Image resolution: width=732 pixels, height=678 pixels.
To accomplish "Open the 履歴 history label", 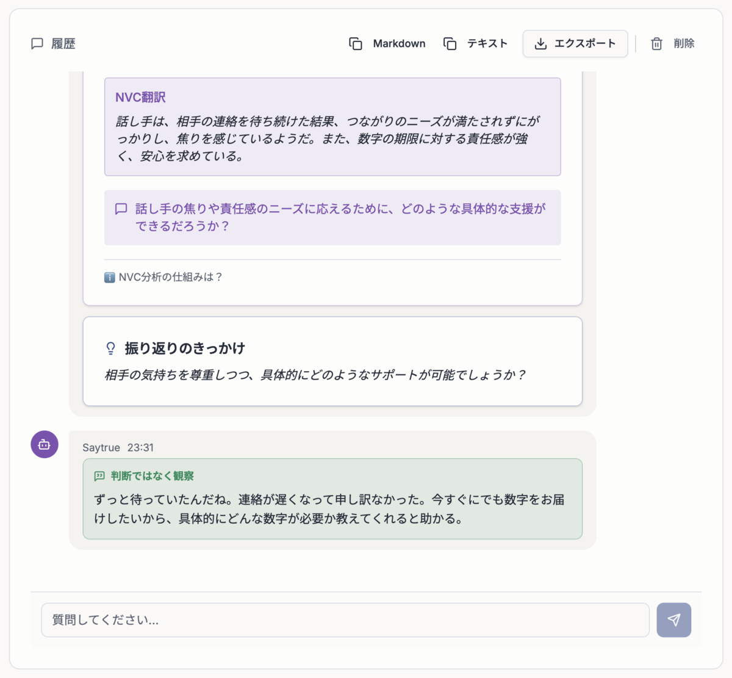I will point(63,44).
